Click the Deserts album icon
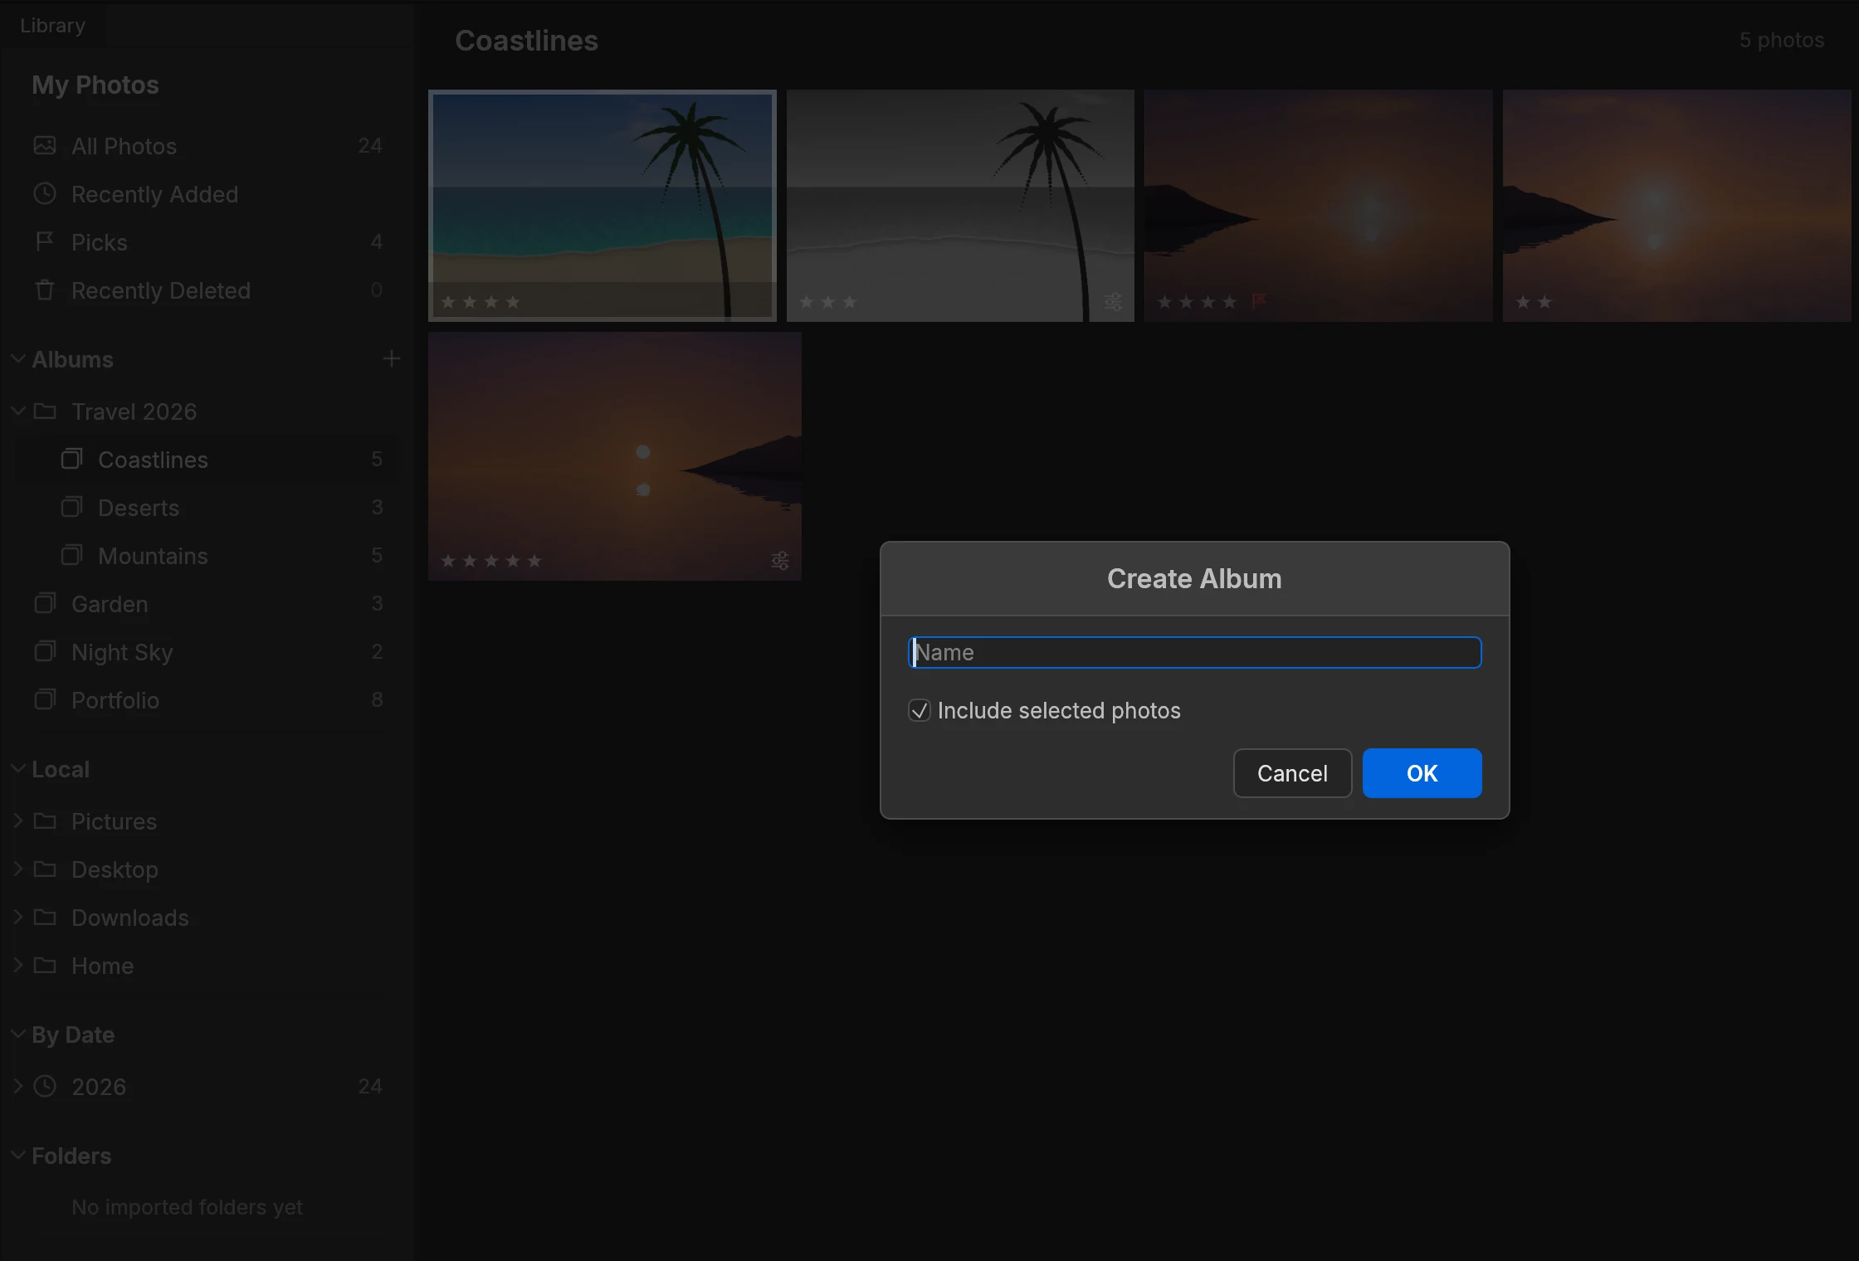 (72, 508)
